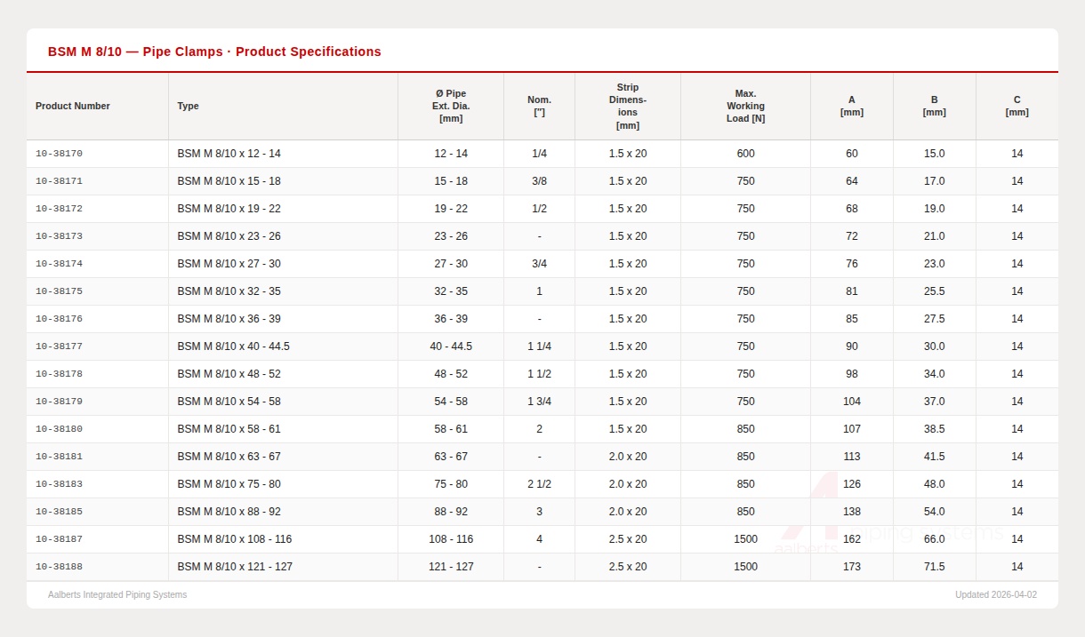Click the page title BSM M 8/10 Pipe Clamps
The width and height of the screenshot is (1085, 637).
(x=214, y=52)
